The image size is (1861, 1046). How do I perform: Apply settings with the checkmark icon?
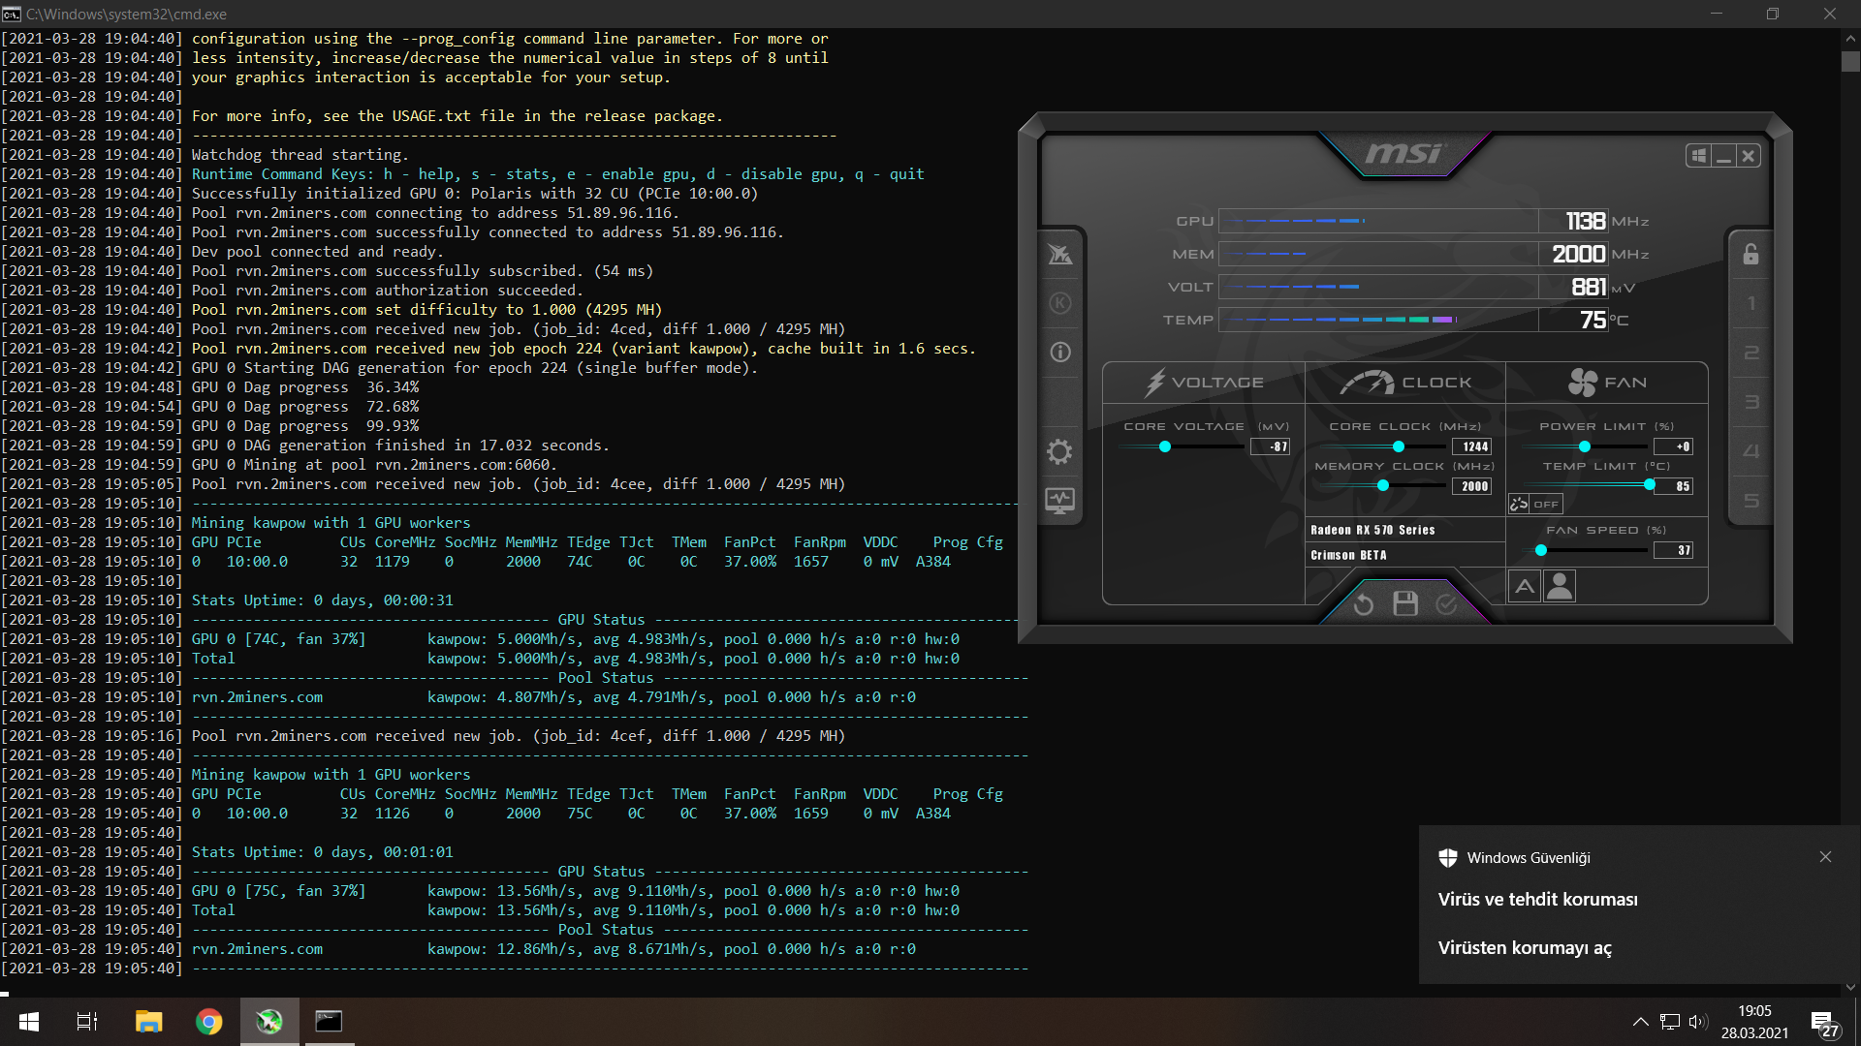(x=1446, y=604)
